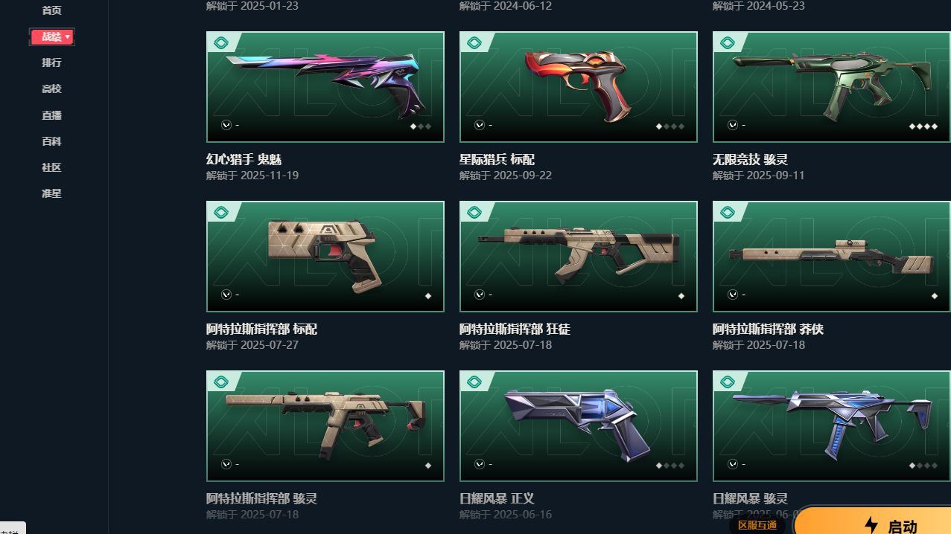Click the green badge icon on 星际猎兵 标配 card
Image resolution: width=951 pixels, height=534 pixels.
[474, 43]
